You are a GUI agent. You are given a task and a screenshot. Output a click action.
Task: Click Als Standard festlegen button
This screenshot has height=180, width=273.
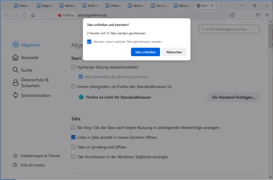[234, 97]
